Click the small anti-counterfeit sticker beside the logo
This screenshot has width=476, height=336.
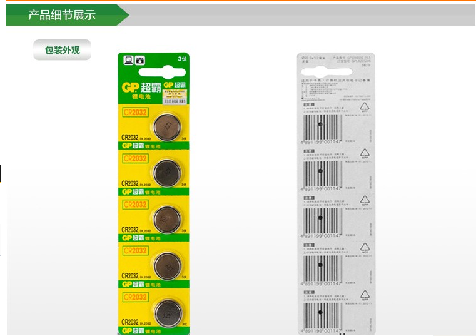[x=175, y=96]
